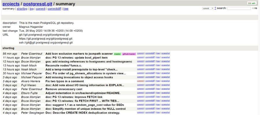Click 'snapshot' link for 'Doc: Describe CREATE INDEX' row
Screen dimensions: 260x115
[166, 112]
